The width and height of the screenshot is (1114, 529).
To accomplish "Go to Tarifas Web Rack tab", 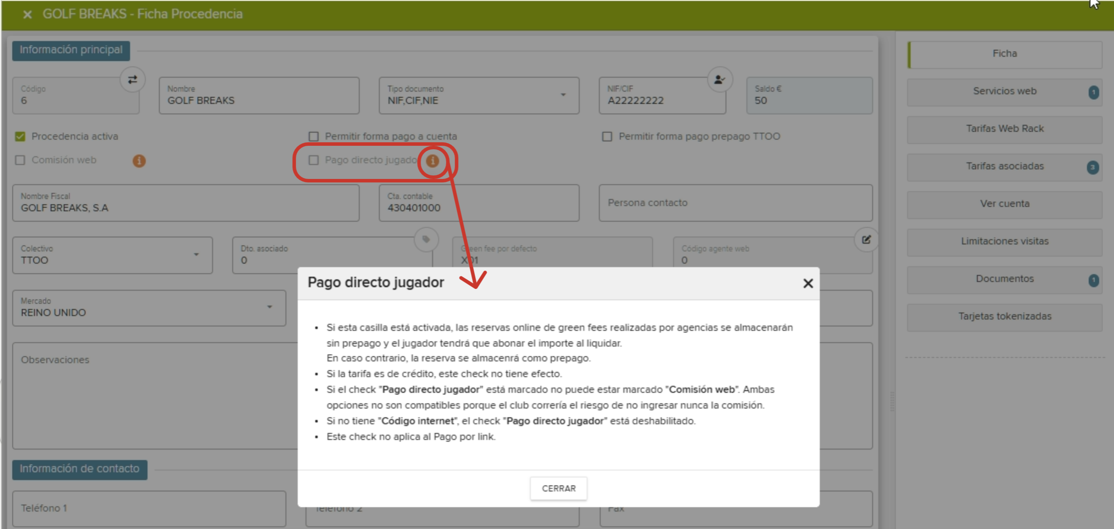I will tap(1004, 130).
